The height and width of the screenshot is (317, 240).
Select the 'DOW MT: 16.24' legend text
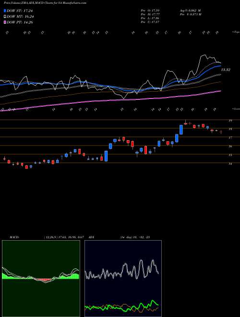tap(20, 17)
